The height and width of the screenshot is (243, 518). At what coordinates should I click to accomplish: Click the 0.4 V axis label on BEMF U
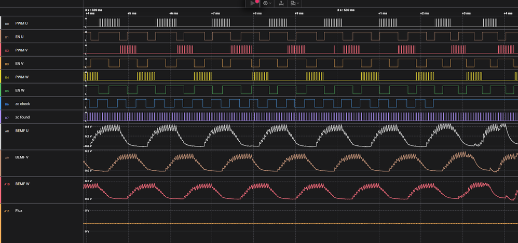(88, 127)
